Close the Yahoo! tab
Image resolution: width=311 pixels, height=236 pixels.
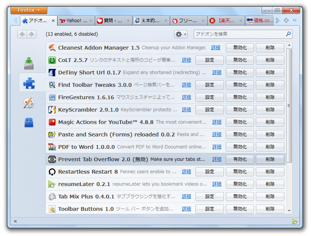(x=91, y=20)
